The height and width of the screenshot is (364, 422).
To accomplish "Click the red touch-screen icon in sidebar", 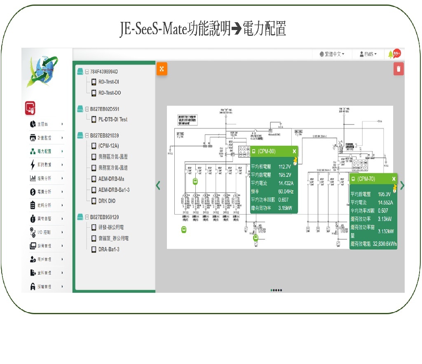I will (30, 108).
